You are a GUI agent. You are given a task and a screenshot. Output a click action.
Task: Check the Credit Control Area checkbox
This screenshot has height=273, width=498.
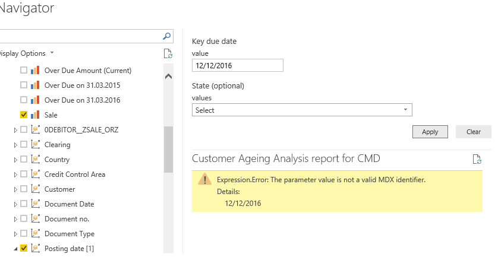click(x=24, y=174)
